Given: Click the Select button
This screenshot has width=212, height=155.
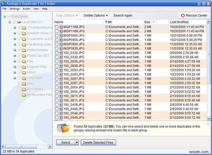Looking at the screenshot, I should tap(66, 142).
